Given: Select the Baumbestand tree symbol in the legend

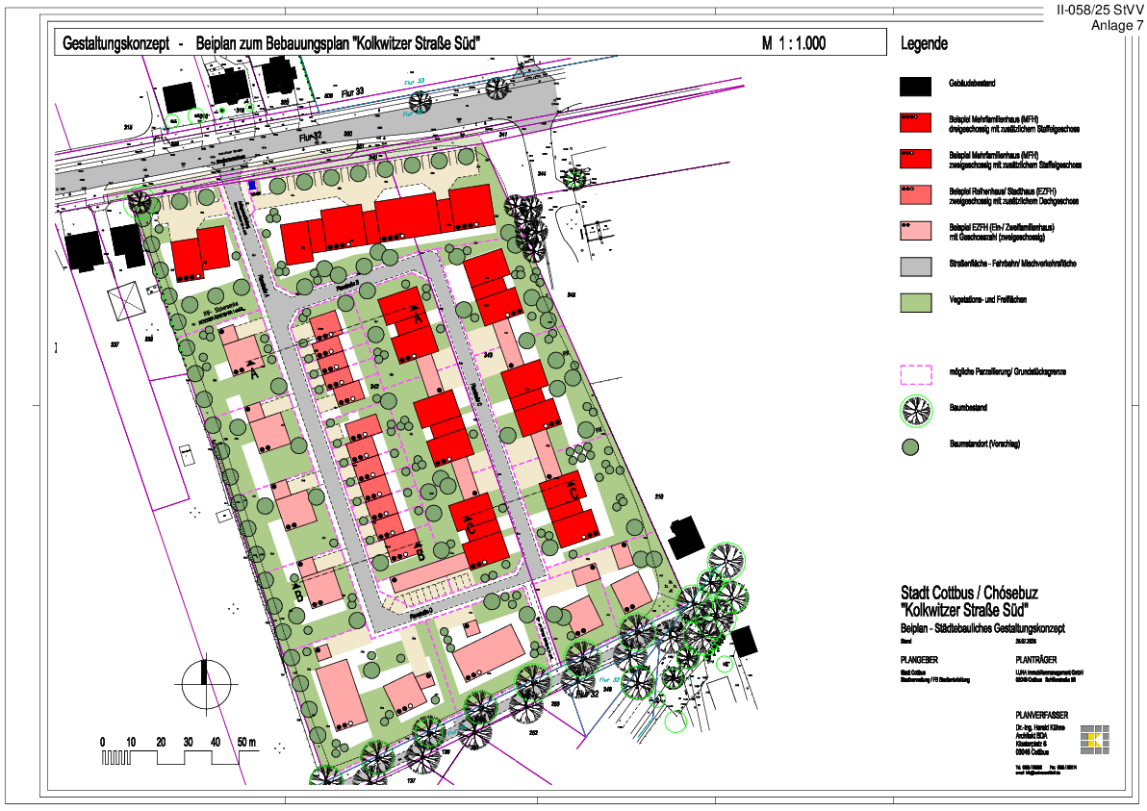Looking at the screenshot, I should point(916,411).
